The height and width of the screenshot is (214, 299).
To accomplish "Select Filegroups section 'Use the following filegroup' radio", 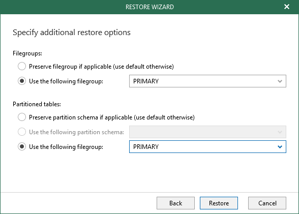I will pos(22,81).
